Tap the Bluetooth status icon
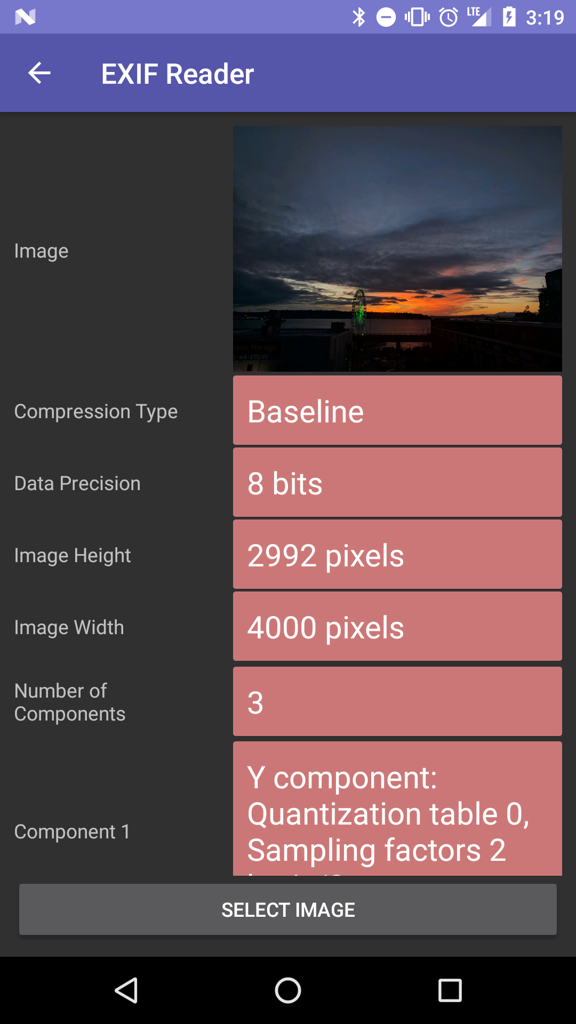Image resolution: width=576 pixels, height=1024 pixels. point(359,17)
